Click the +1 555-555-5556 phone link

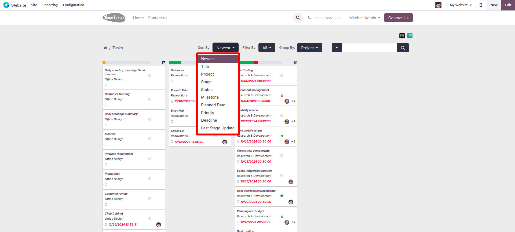(x=328, y=18)
